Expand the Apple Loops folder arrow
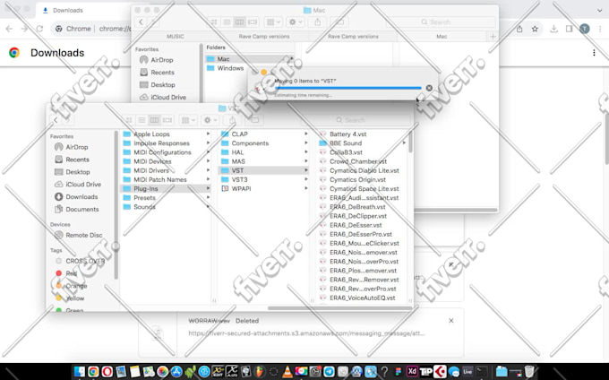The image size is (609, 380). pos(208,134)
